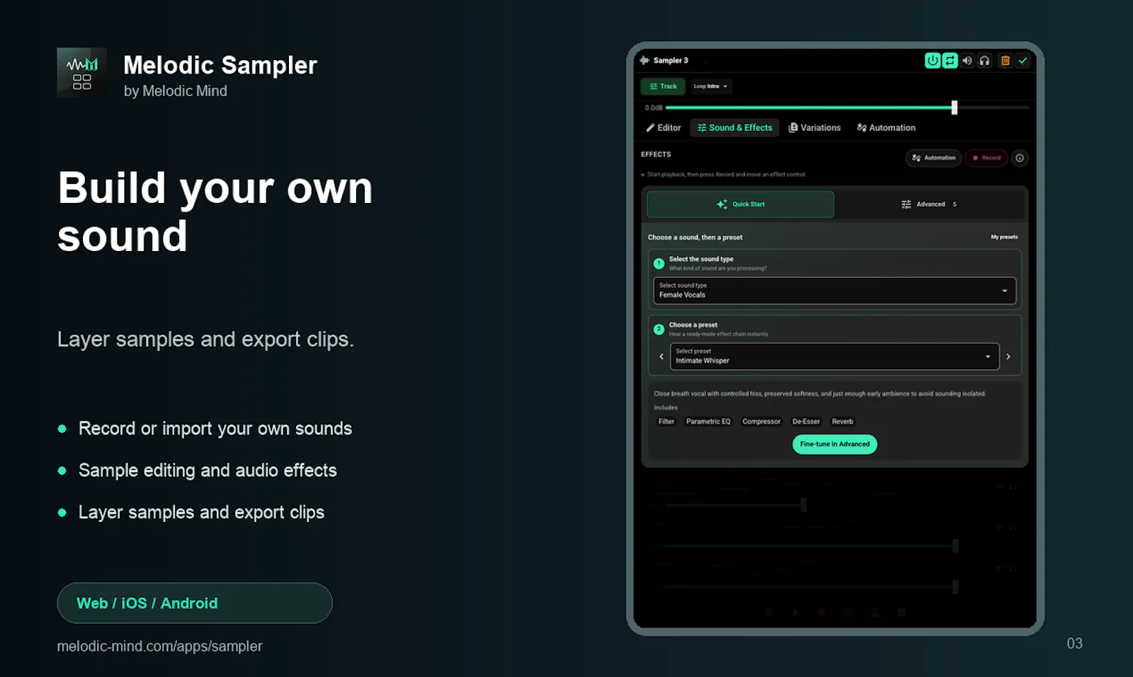This screenshot has height=677, width=1133.
Task: Click the step 2 circle badge
Action: [659, 330]
